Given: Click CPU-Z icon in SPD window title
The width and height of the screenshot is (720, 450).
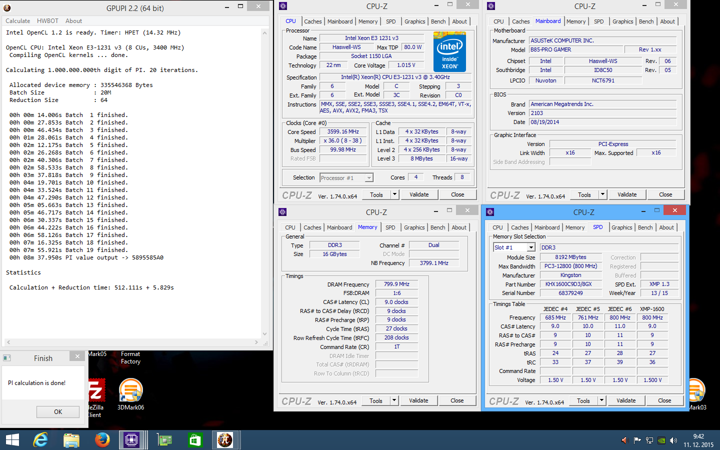Looking at the screenshot, I should click(x=490, y=212).
